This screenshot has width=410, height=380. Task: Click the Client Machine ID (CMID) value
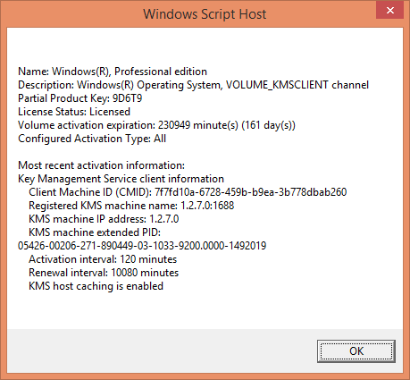click(x=251, y=192)
